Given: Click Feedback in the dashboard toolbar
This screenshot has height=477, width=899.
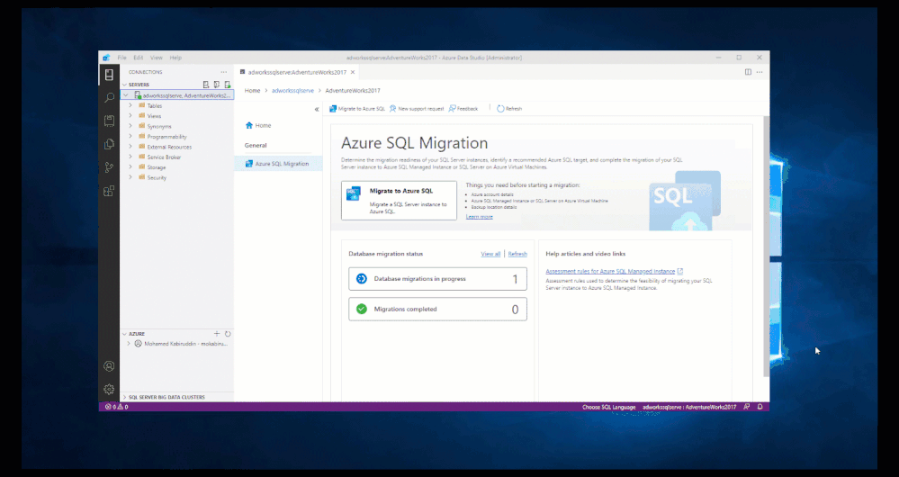Looking at the screenshot, I should tap(463, 108).
